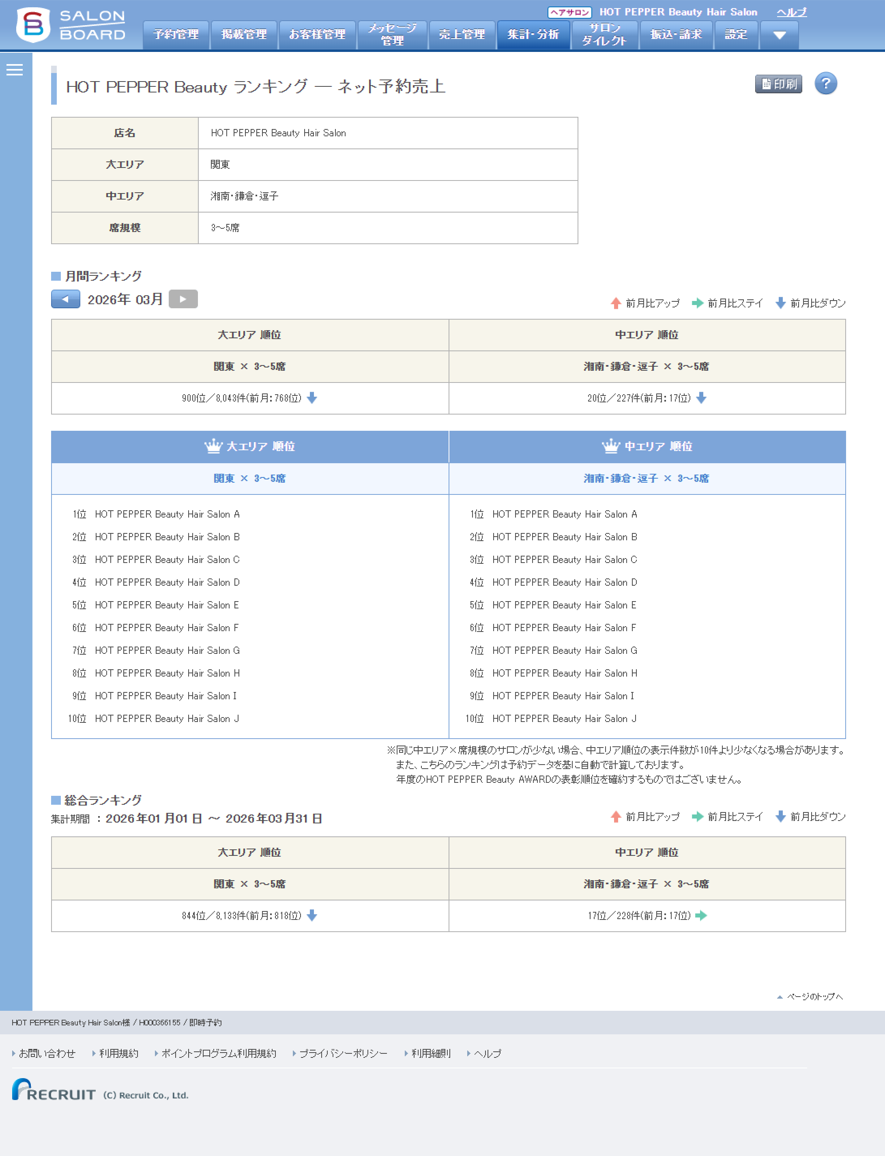Click HOT PEPPER Beauty Hair Salon header name
The width and height of the screenshot is (885, 1156).
click(678, 12)
